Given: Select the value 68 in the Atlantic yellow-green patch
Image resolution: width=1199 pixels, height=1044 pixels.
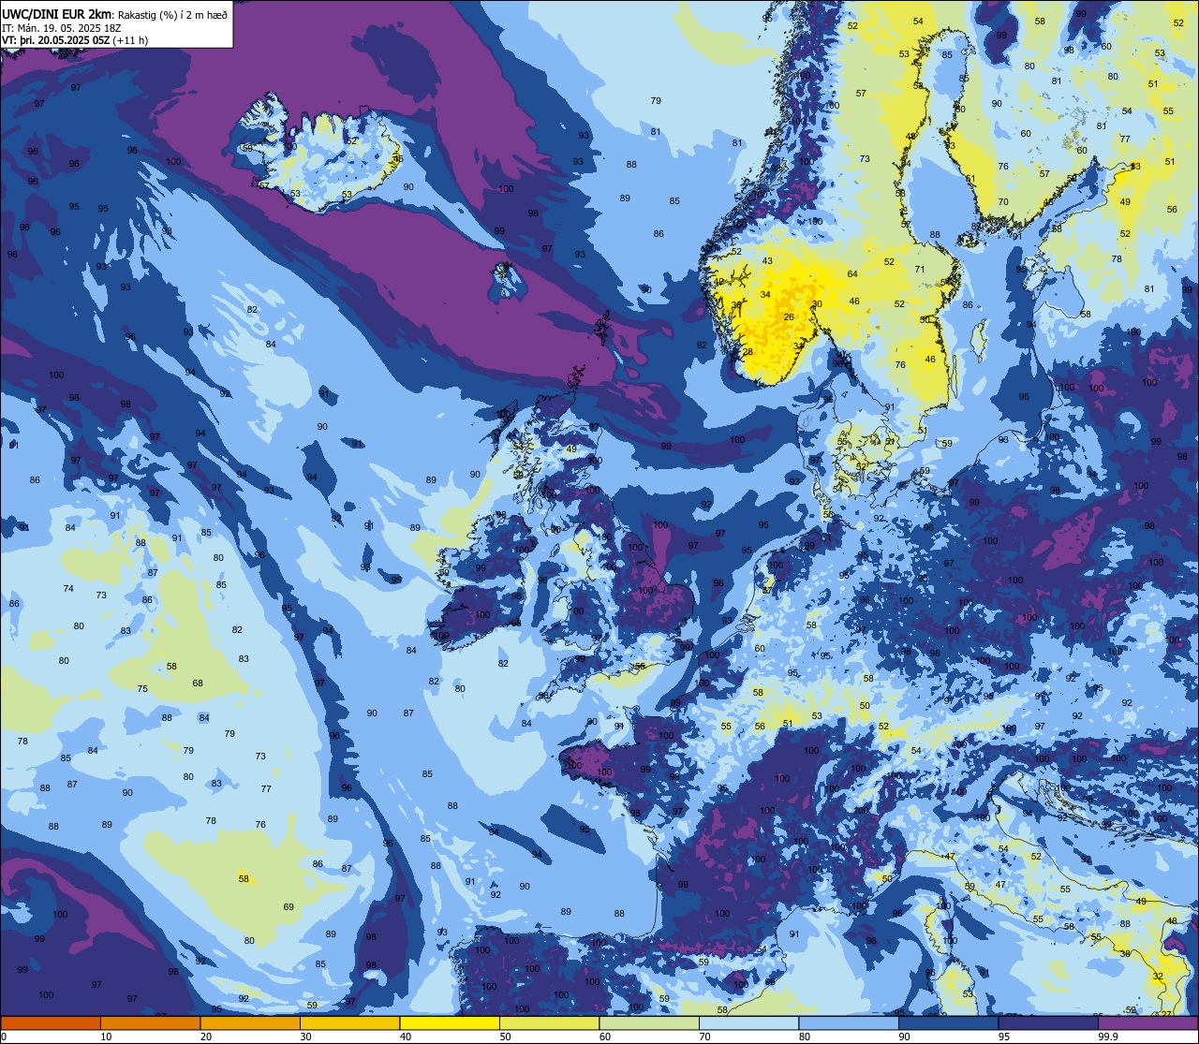Looking at the screenshot, I should click(x=198, y=684).
